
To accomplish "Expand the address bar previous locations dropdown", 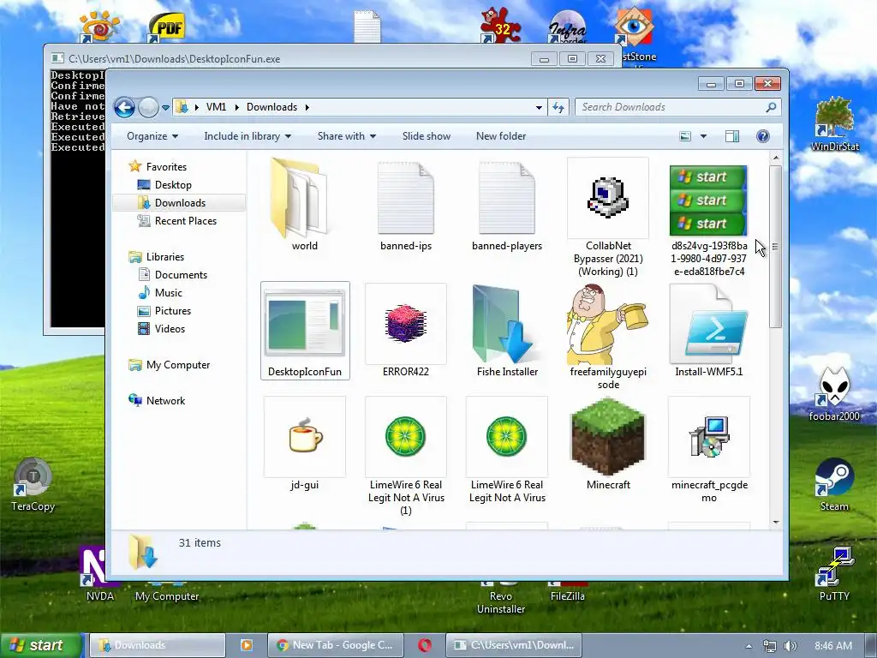I will click(x=539, y=107).
